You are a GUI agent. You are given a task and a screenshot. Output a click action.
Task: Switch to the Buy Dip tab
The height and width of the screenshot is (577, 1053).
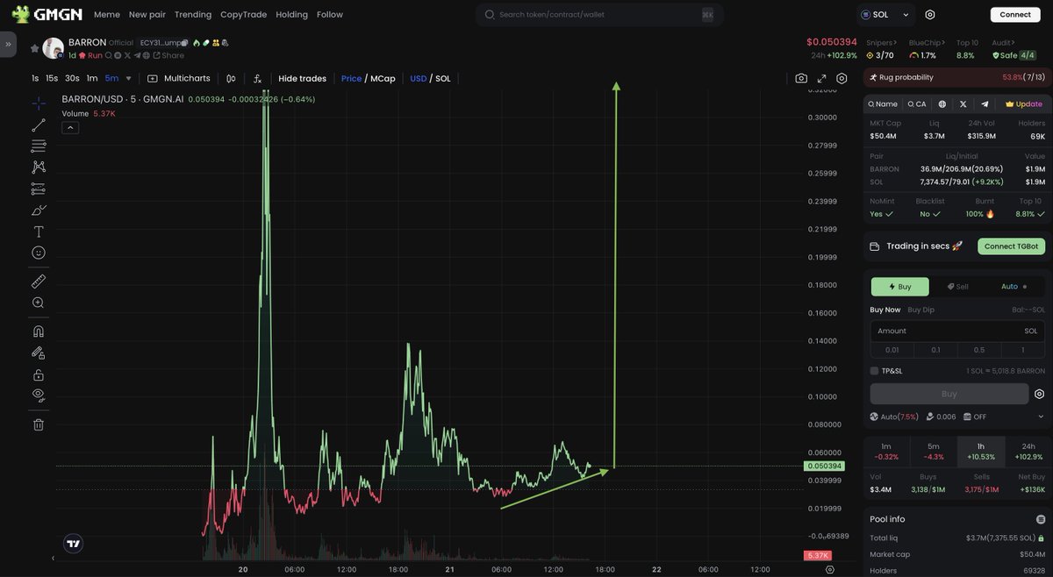coord(920,310)
